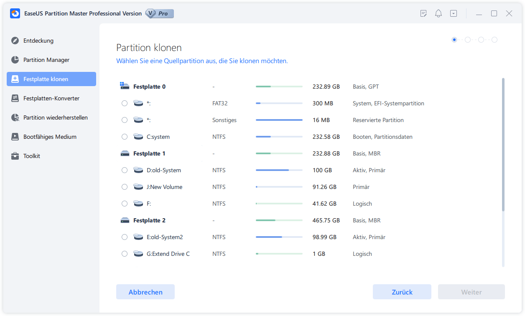This screenshot has width=525, height=316.
Task: Open the notifications bell icon
Action: (x=438, y=13)
